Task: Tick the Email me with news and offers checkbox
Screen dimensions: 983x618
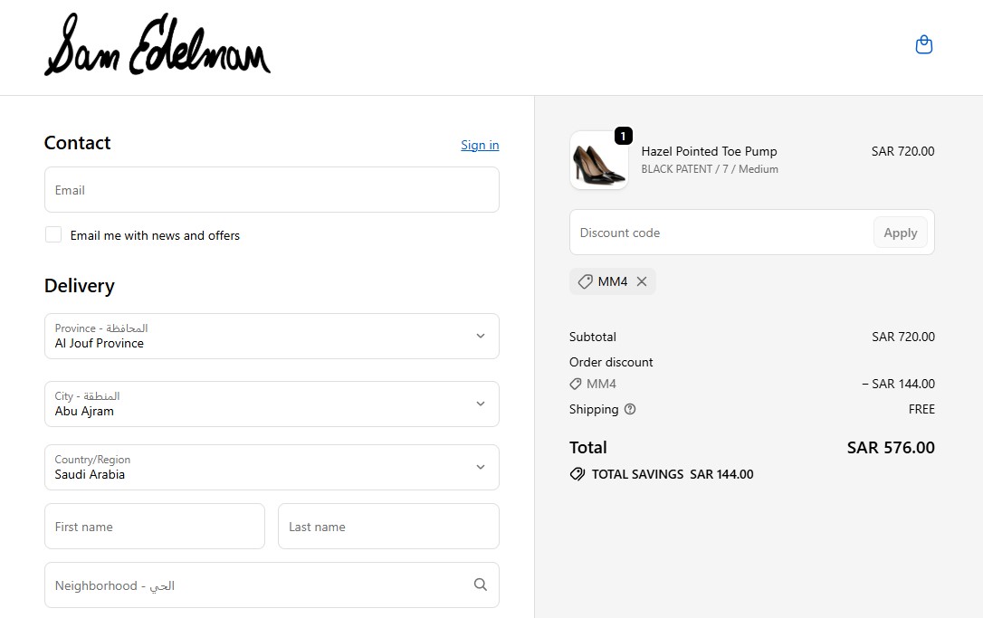Action: [x=53, y=235]
